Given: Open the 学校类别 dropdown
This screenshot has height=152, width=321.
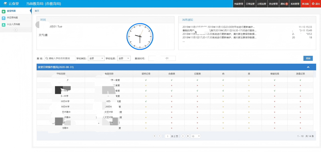Looking at the screenshot, I should [96, 58].
